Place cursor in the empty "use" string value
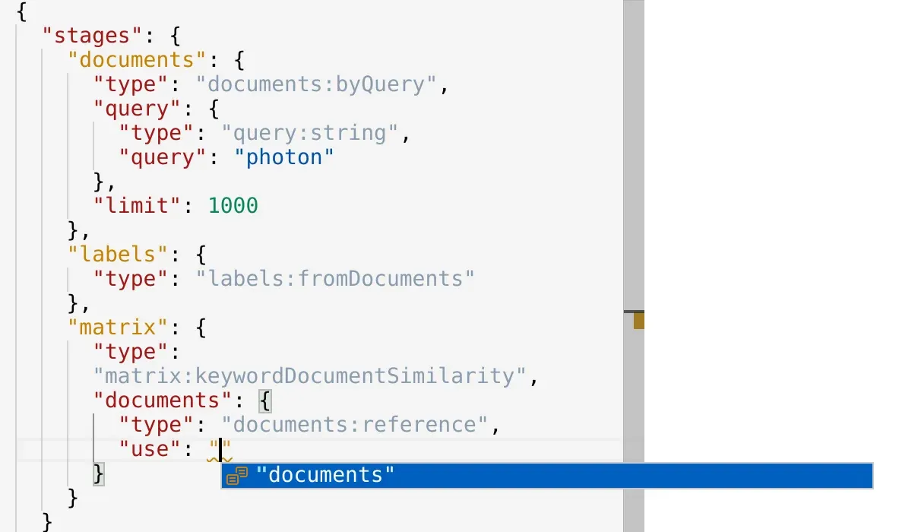This screenshot has width=918, height=532. pyautogui.click(x=220, y=448)
